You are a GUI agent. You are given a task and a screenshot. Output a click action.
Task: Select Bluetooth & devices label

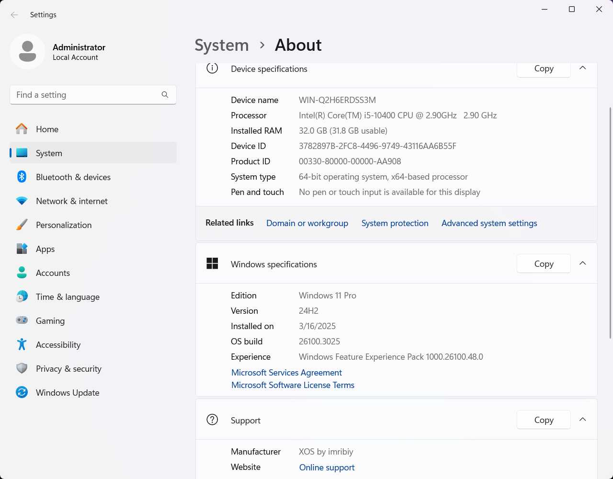tap(73, 177)
